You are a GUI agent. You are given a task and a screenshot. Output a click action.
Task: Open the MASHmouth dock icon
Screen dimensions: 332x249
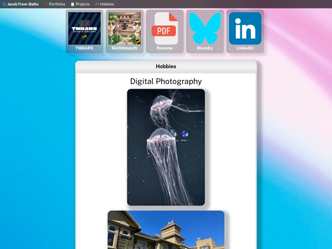point(124,28)
